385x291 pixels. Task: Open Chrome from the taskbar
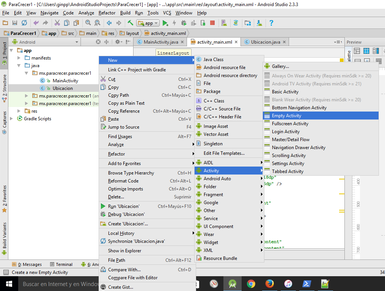click(251, 284)
